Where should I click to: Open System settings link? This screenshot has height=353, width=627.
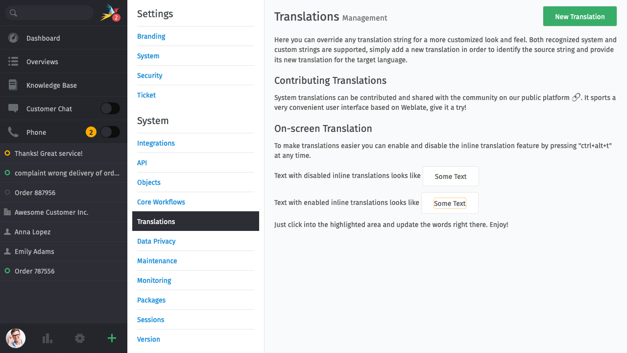pos(148,56)
